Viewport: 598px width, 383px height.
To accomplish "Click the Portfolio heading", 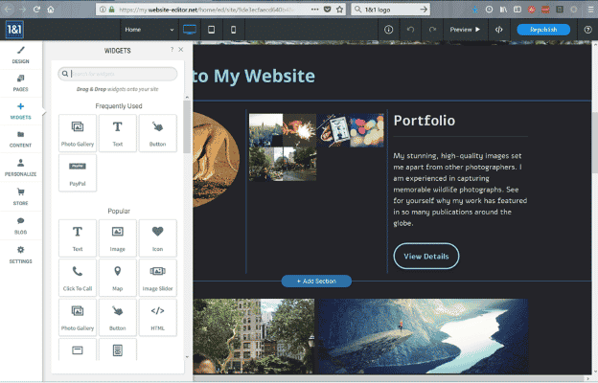I will 425,121.
